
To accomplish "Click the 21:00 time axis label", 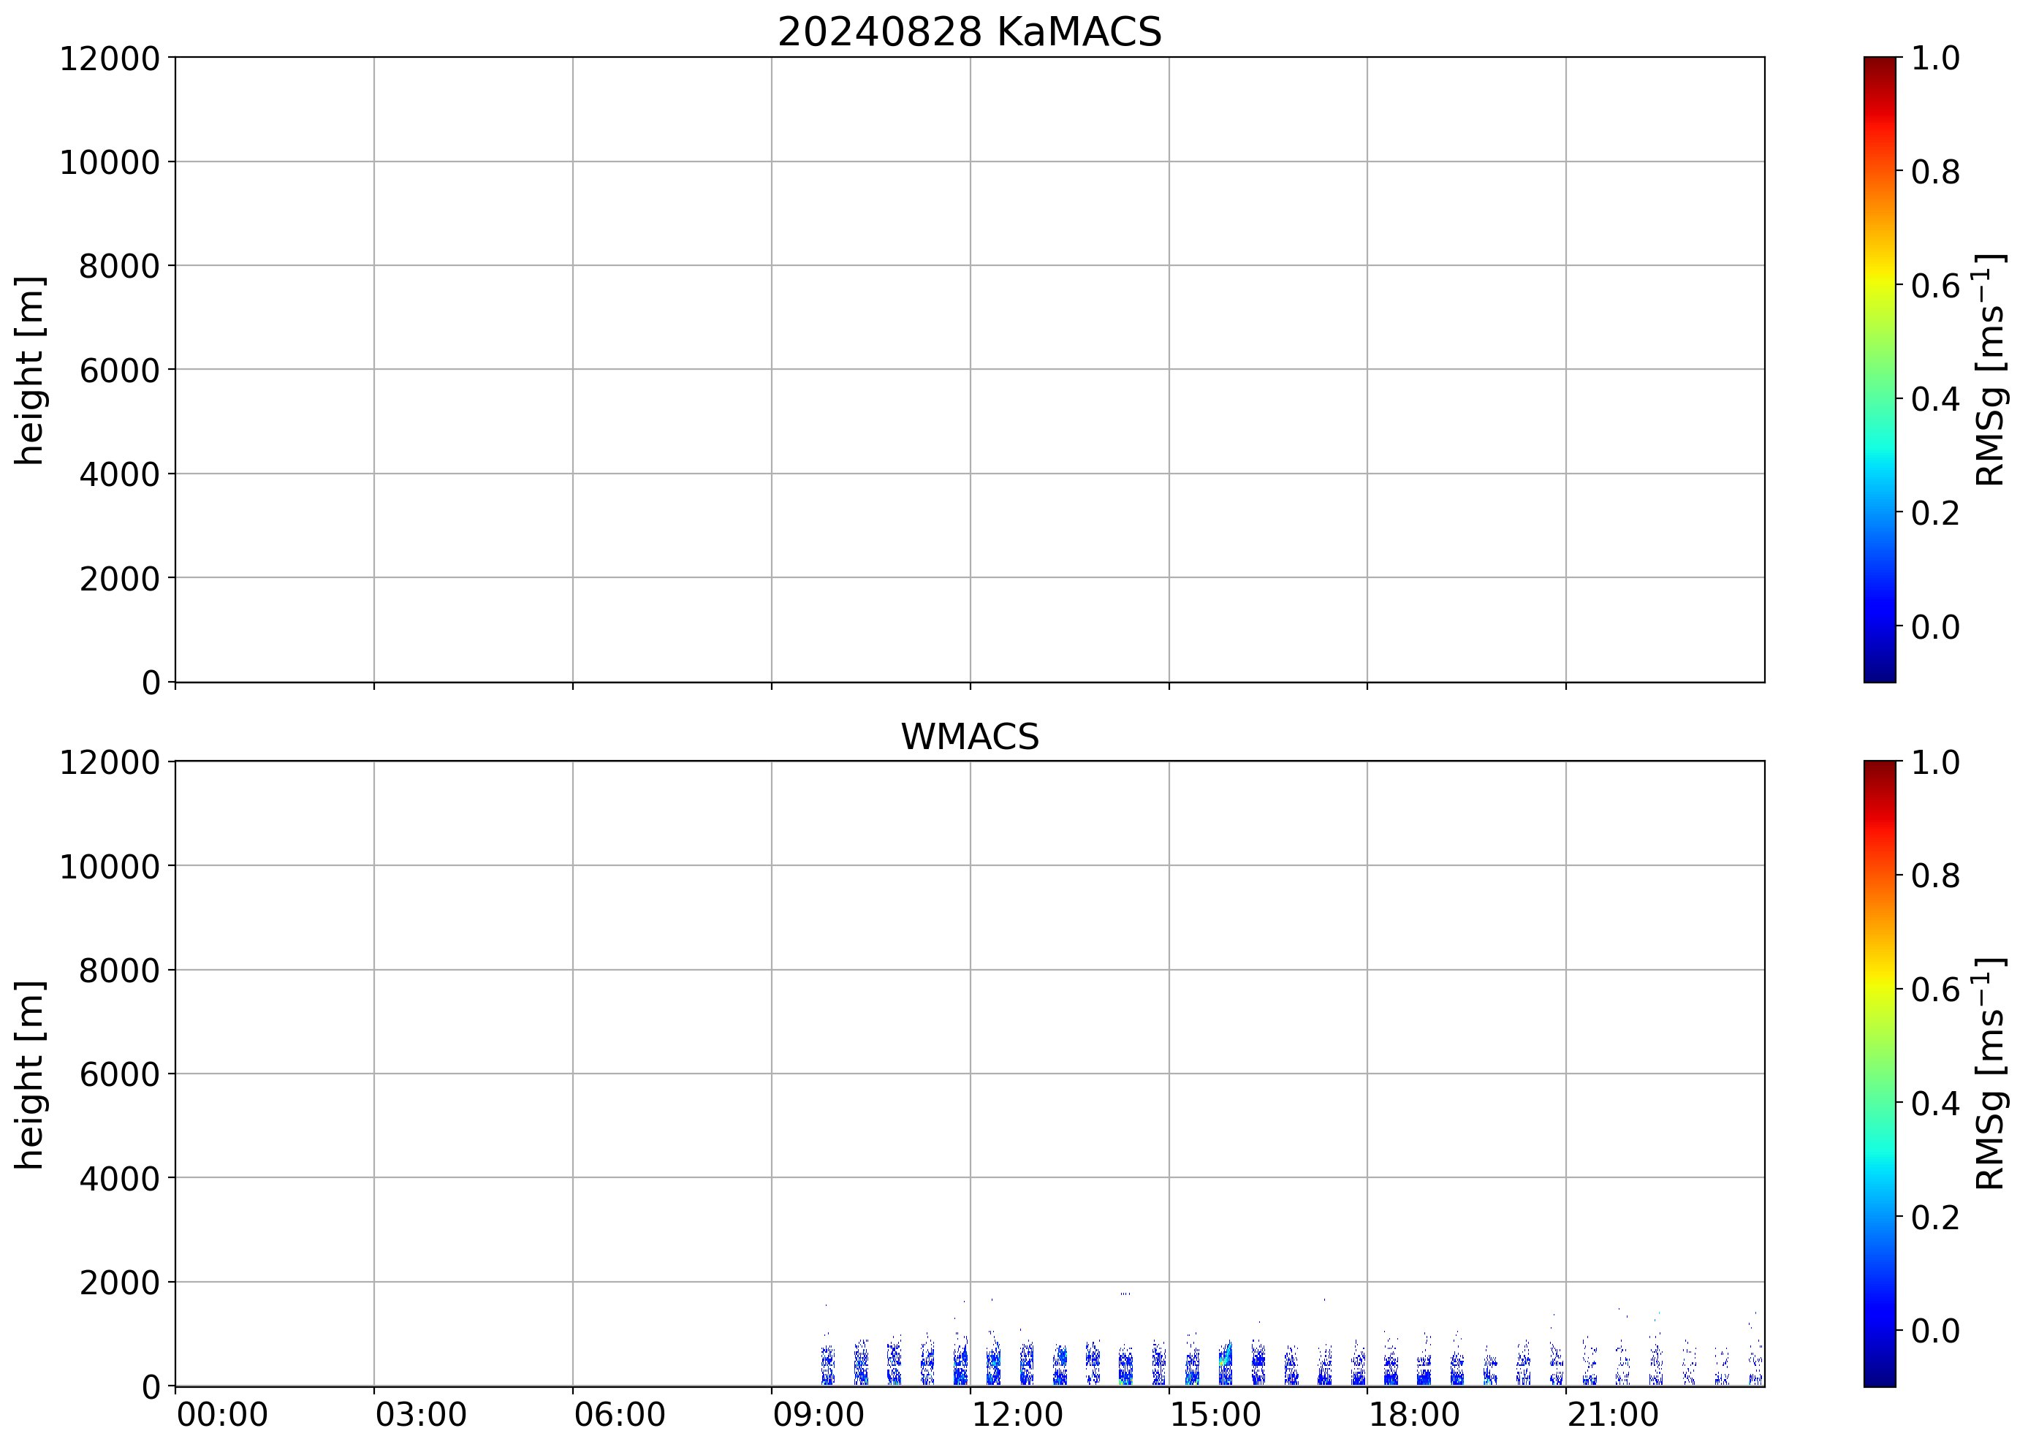I will [x=1613, y=1415].
